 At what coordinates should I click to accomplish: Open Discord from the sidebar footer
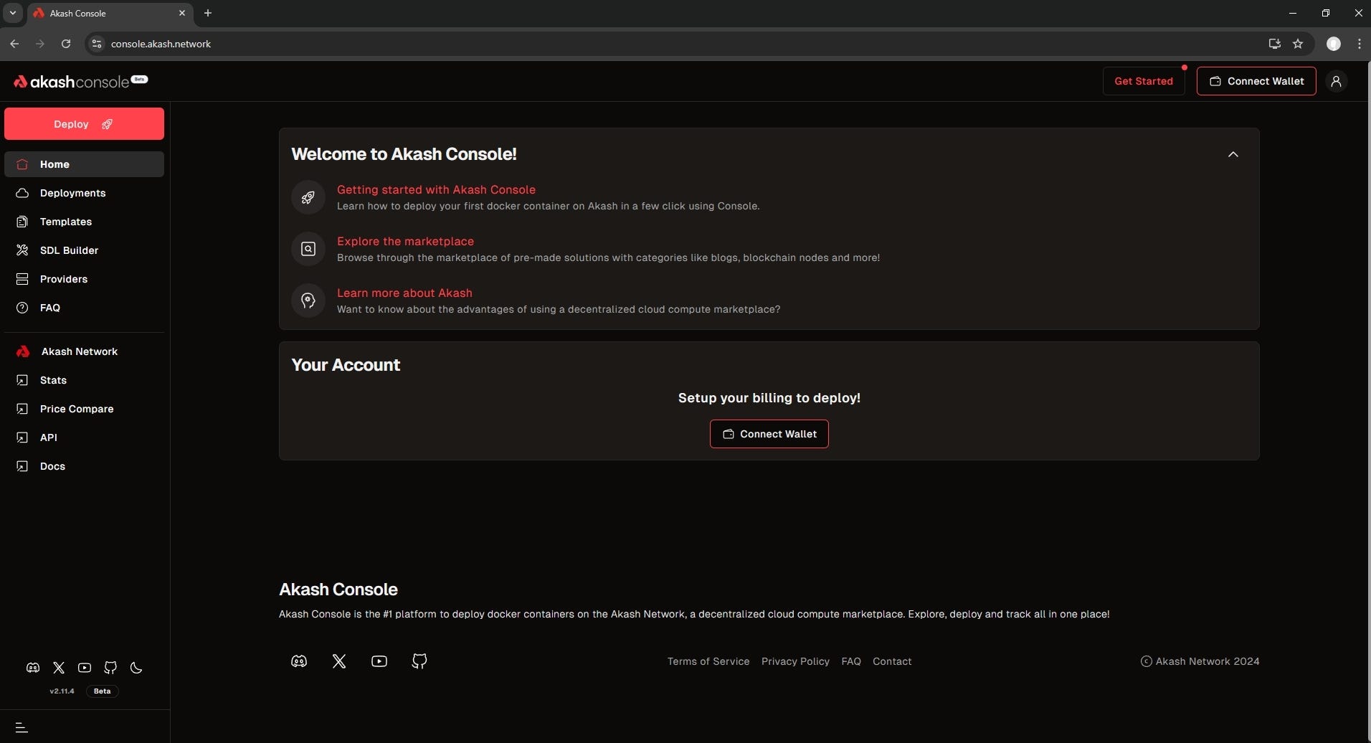point(33,668)
